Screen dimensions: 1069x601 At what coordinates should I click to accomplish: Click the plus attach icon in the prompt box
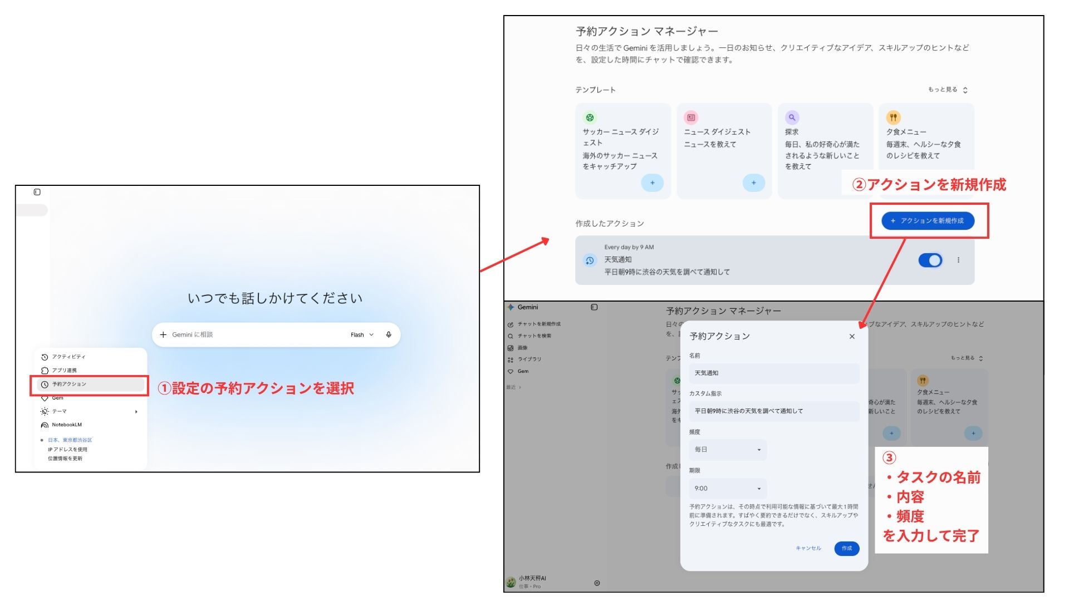[x=163, y=334]
